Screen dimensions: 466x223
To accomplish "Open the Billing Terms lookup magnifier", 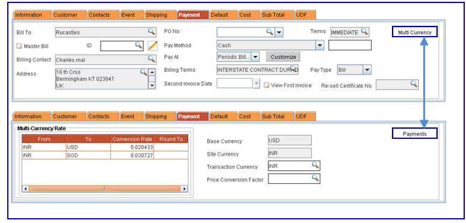I will click(x=294, y=69).
